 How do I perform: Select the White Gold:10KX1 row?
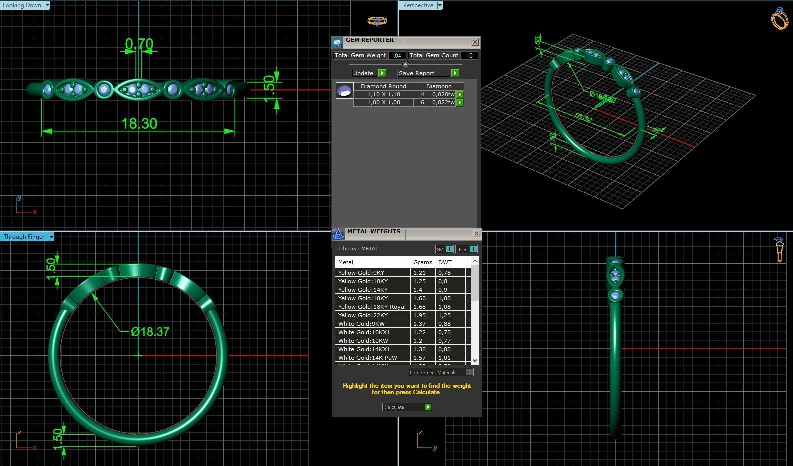point(403,332)
